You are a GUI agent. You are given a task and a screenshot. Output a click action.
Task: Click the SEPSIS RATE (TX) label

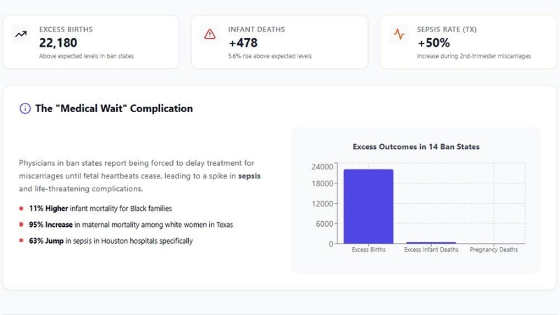tap(447, 29)
